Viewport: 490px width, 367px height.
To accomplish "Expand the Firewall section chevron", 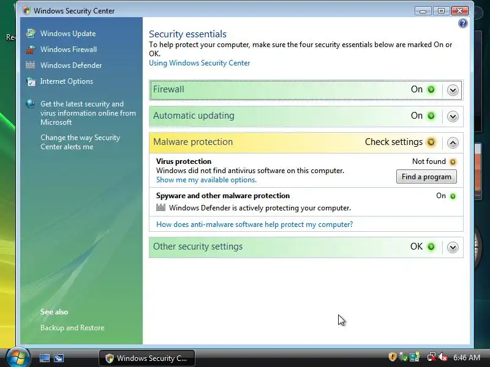I will tap(453, 90).
